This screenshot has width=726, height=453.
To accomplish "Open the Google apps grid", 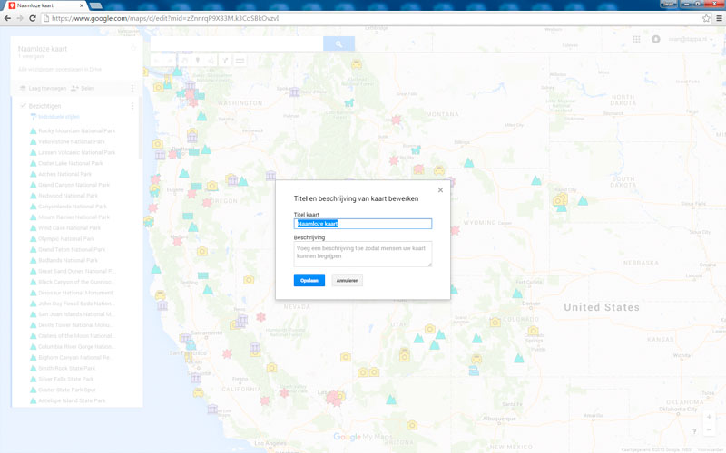I will click(x=638, y=39).
